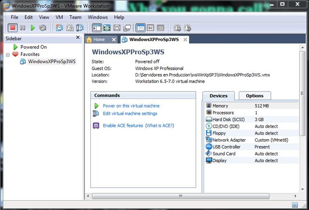Click the Quick Switch toolbar icon
The width and height of the screenshot is (309, 210).
click(117, 28)
